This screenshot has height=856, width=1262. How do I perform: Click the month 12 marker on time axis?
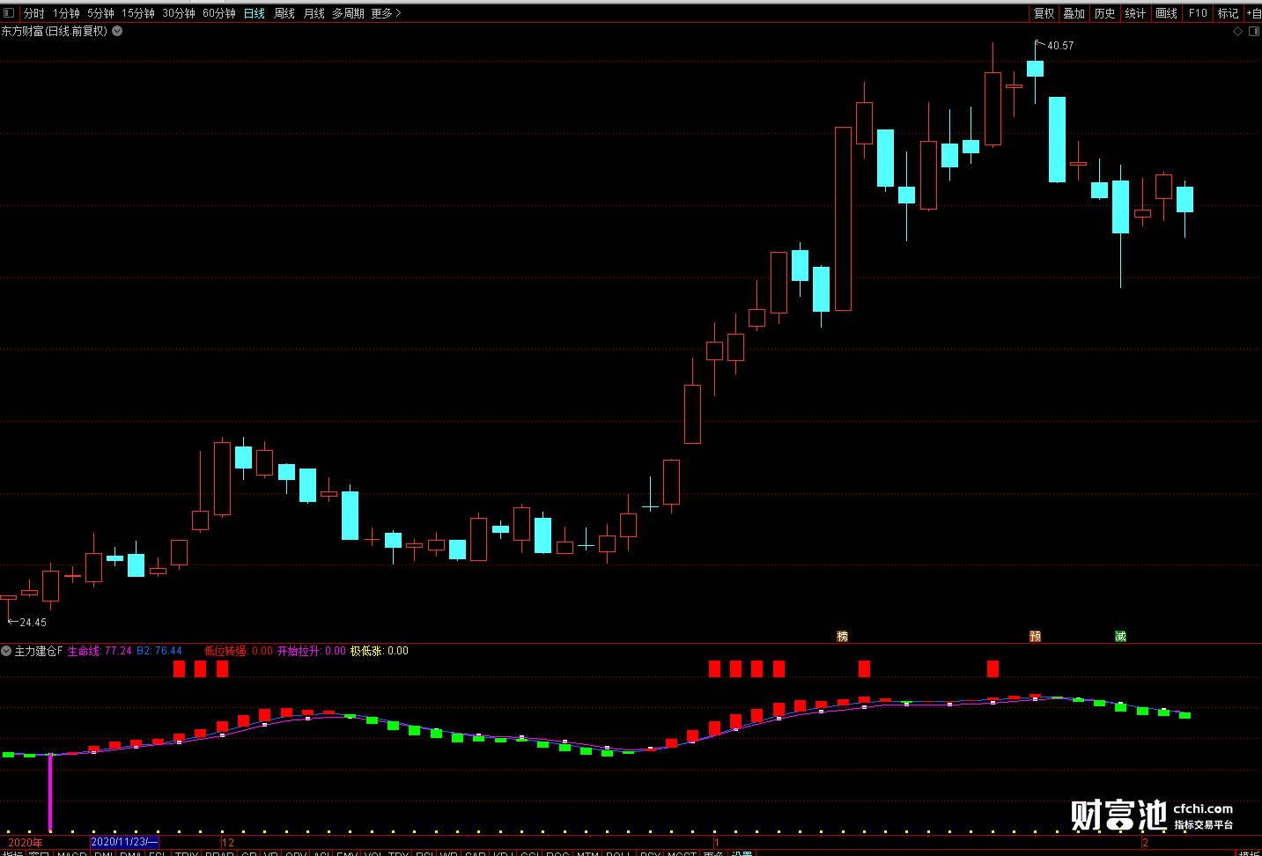(228, 843)
